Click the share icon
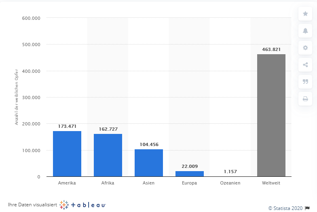This screenshot has width=317, height=212. tap(305, 65)
